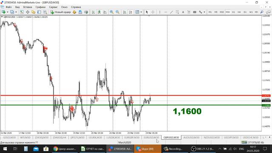Select the Vertical Line drawing tool
This screenshot has height=153, width=272.
pos(160,12)
